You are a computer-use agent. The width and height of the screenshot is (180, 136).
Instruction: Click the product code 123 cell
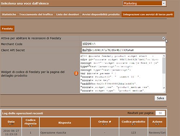coord(134,132)
